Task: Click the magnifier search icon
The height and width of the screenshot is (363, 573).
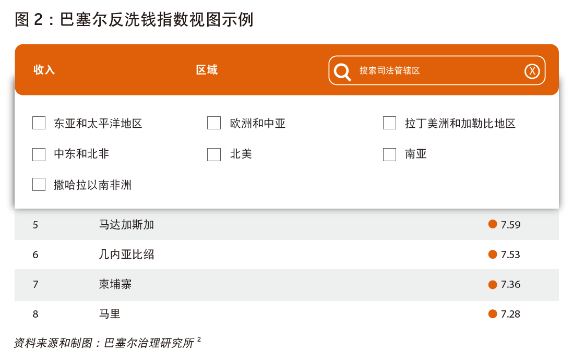Action: [342, 71]
